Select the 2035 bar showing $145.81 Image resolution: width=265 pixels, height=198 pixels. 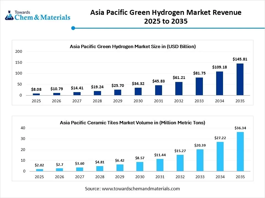pyautogui.click(x=240, y=79)
